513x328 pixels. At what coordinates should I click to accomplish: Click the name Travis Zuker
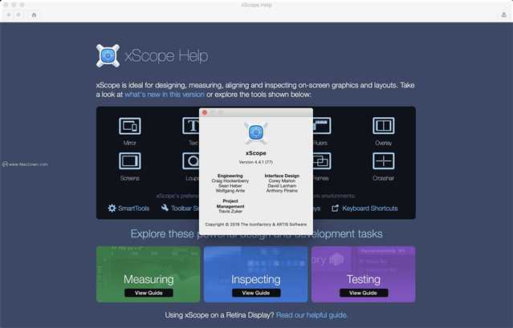pyautogui.click(x=230, y=212)
